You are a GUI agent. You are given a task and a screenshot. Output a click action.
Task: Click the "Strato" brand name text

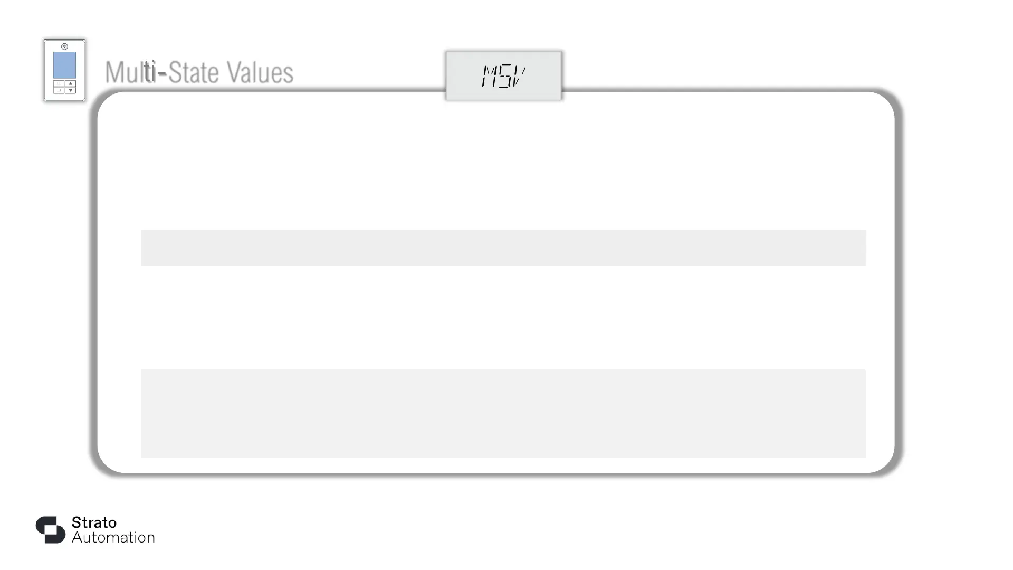94,522
